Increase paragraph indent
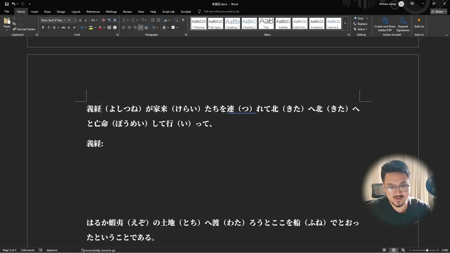 158,20
